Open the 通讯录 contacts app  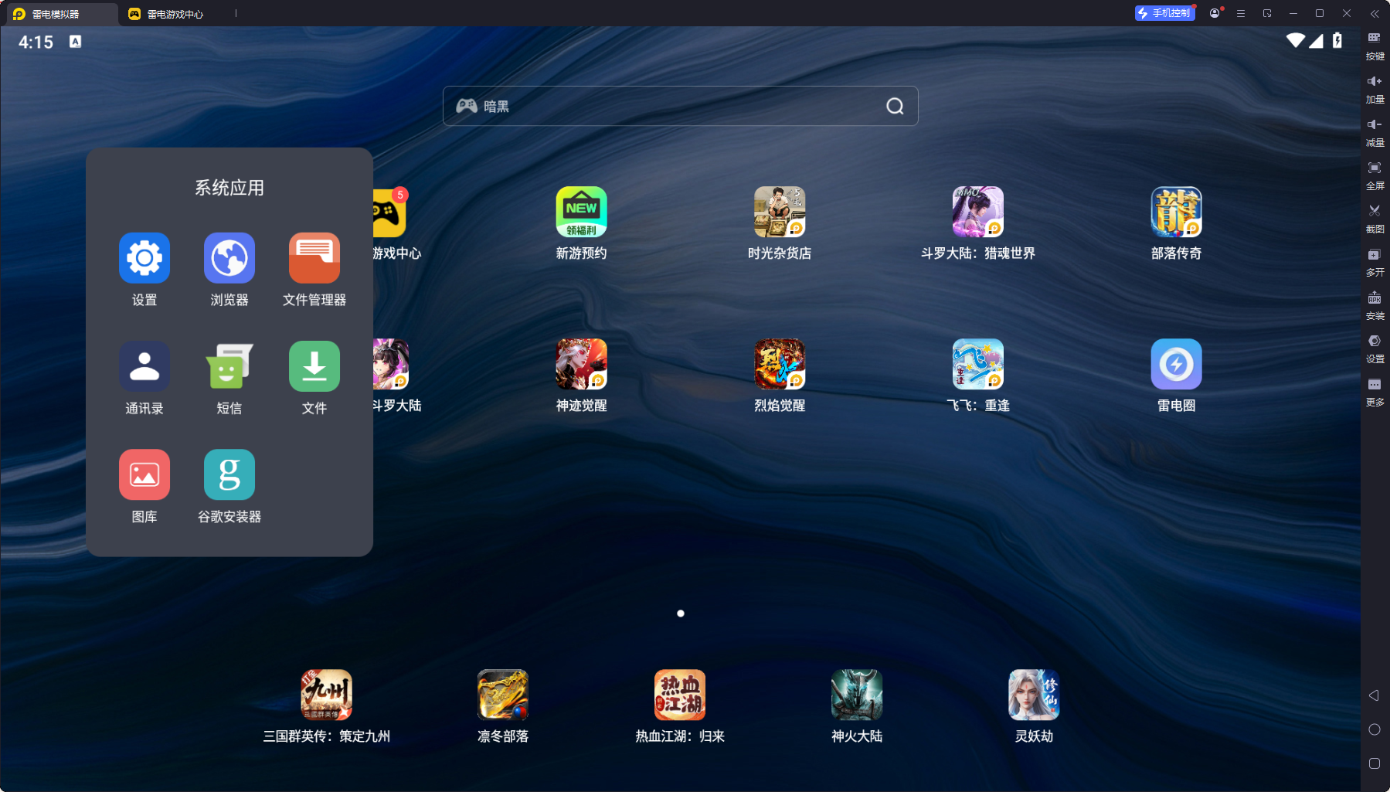pos(144,366)
